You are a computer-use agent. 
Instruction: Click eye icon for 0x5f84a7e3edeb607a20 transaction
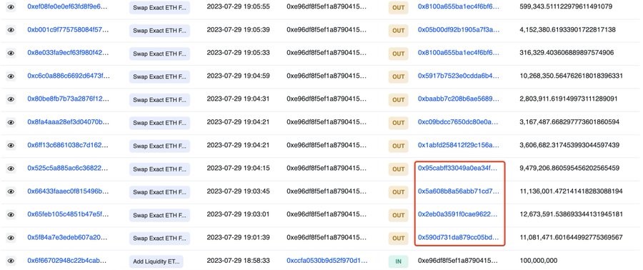point(11,238)
